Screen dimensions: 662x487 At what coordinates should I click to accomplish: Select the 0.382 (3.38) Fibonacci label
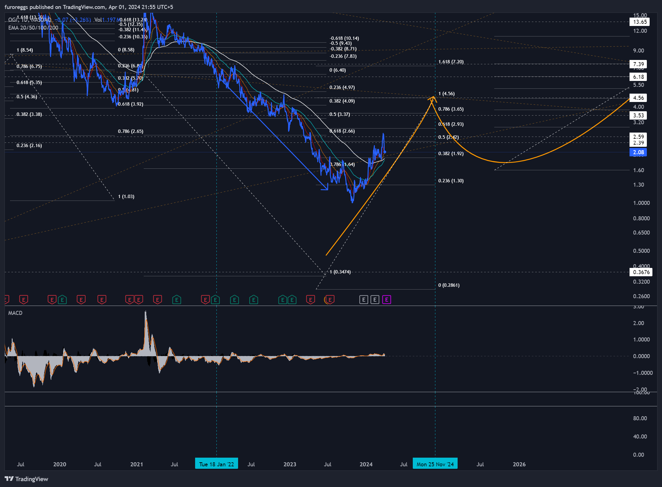tap(29, 114)
